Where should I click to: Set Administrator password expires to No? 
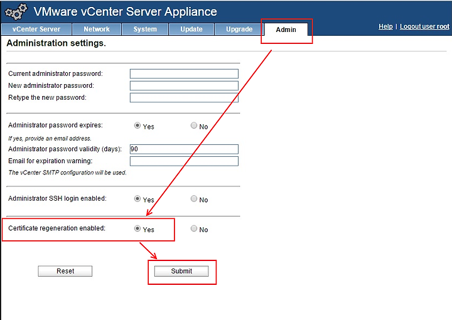coord(194,125)
